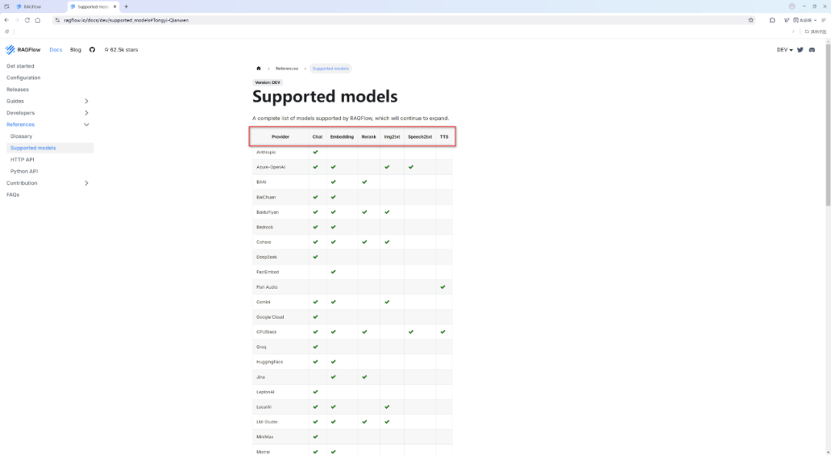The width and height of the screenshot is (831, 455).
Task: Click the Rerank column header
Action: (369, 137)
